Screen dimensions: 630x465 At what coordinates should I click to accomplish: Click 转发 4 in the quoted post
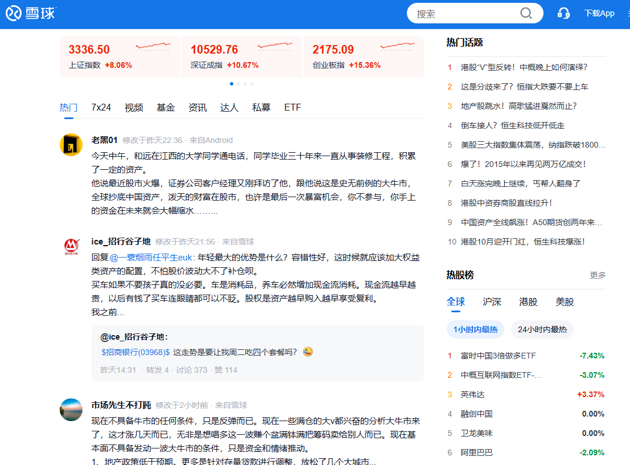157,370
